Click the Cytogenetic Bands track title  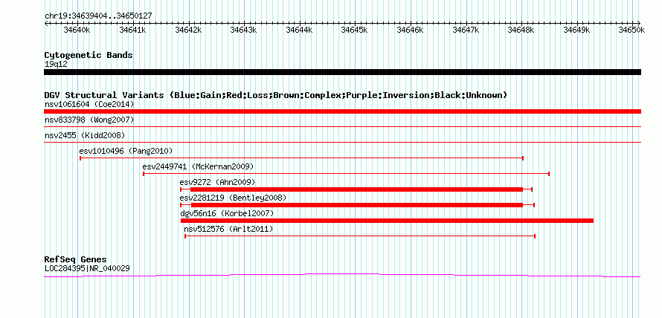(x=89, y=55)
